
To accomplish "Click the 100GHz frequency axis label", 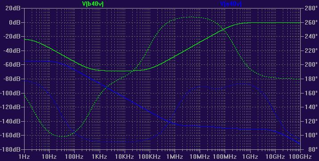I will [x=300, y=157].
